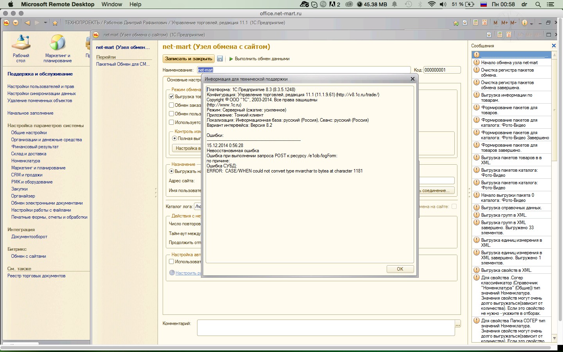563x352 pixels.
Task: Open the Help menu
Action: 135,4
